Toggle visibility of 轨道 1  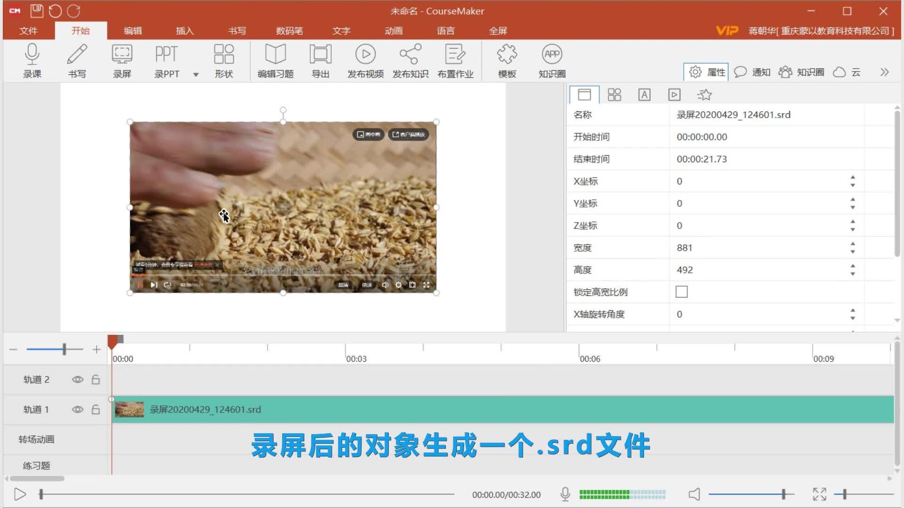tap(78, 410)
